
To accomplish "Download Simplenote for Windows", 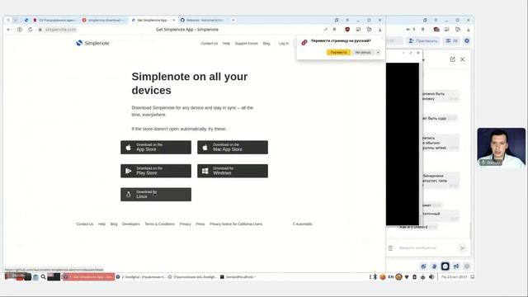I will 233,171.
